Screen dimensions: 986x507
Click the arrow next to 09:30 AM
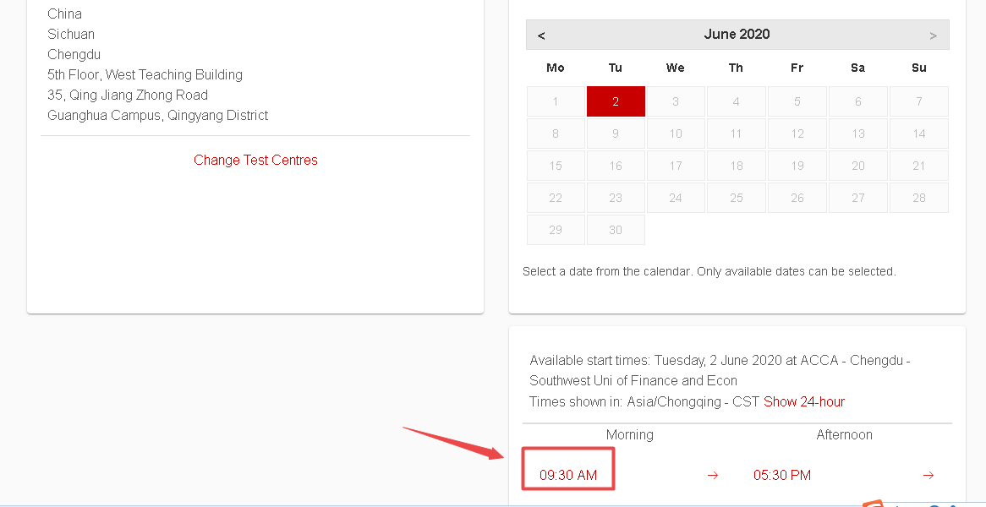pos(713,475)
